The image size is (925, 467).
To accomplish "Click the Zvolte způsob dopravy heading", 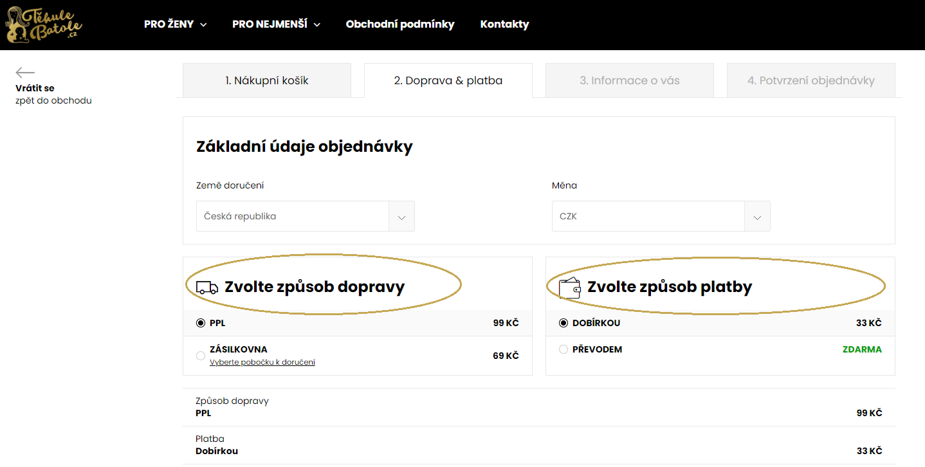I will pos(315,287).
